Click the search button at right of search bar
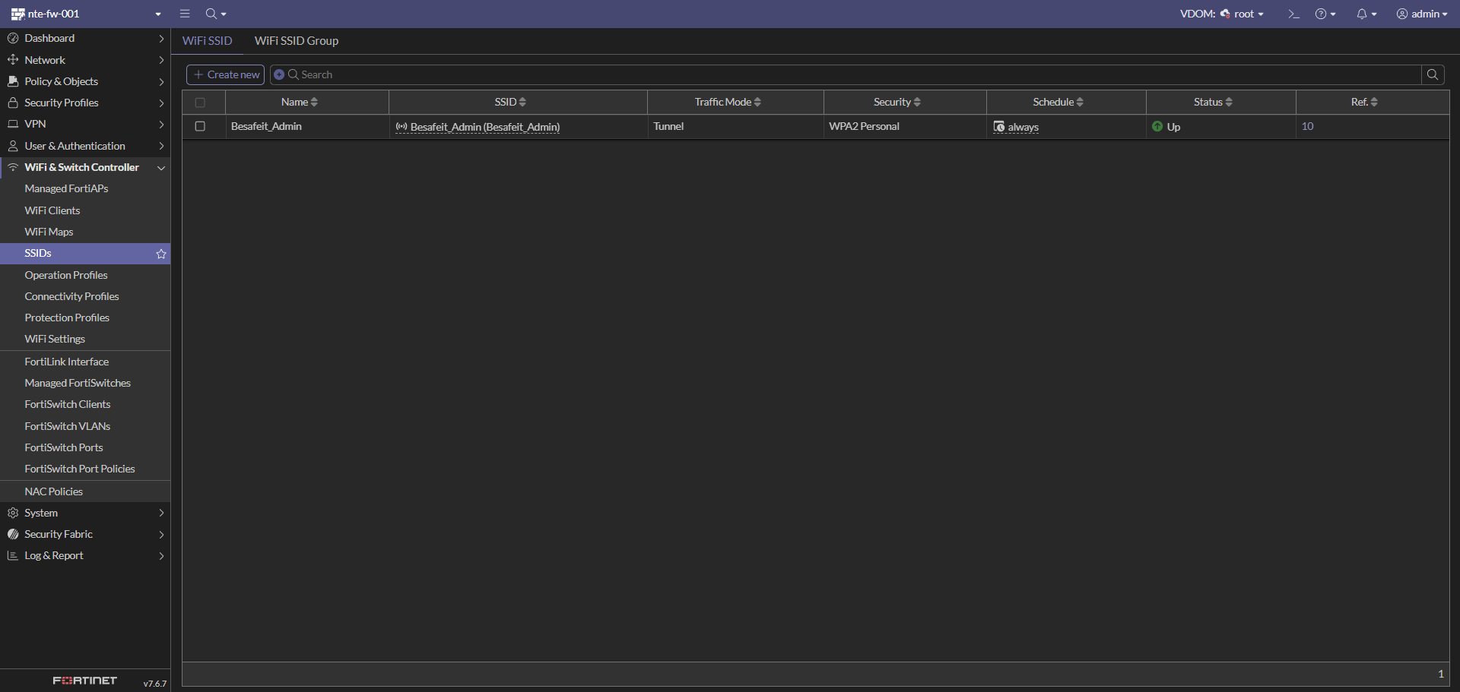 pyautogui.click(x=1433, y=74)
